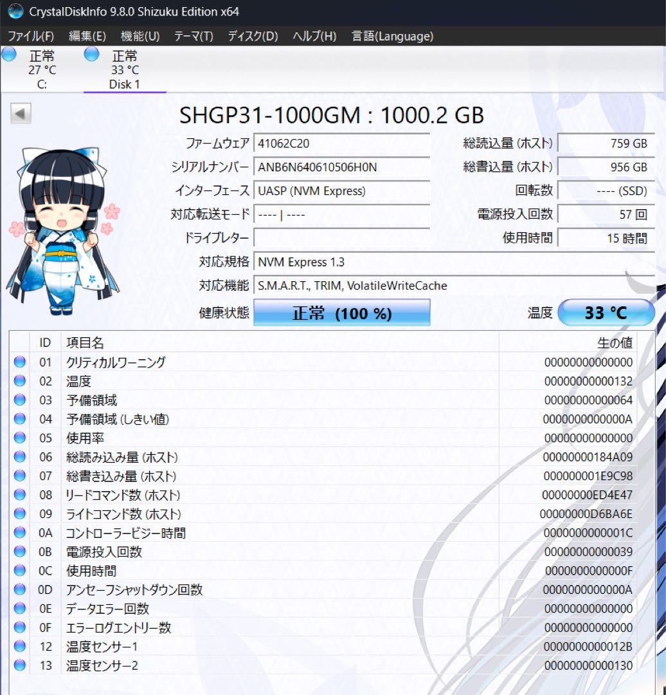Click status orb for 総読み込み量 (ホスト) row
The image size is (666, 695).
pyautogui.click(x=19, y=456)
